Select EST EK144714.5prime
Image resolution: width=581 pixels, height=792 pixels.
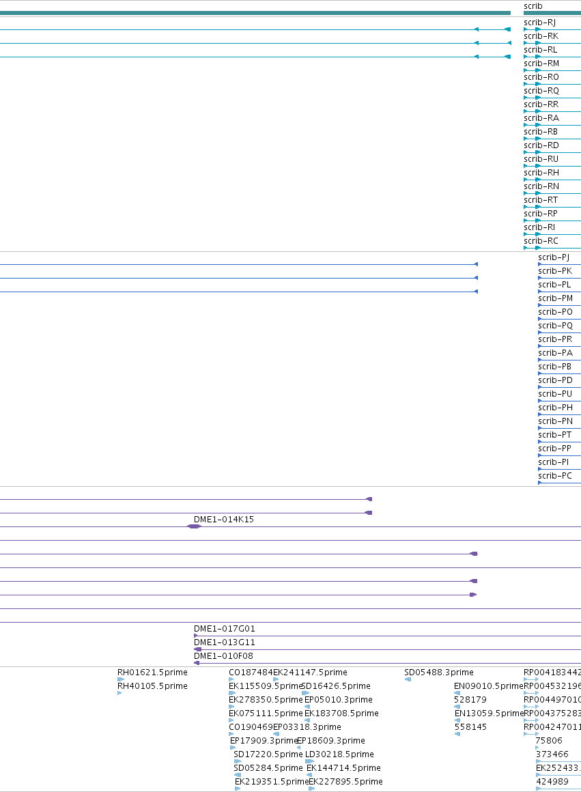[x=343, y=767]
